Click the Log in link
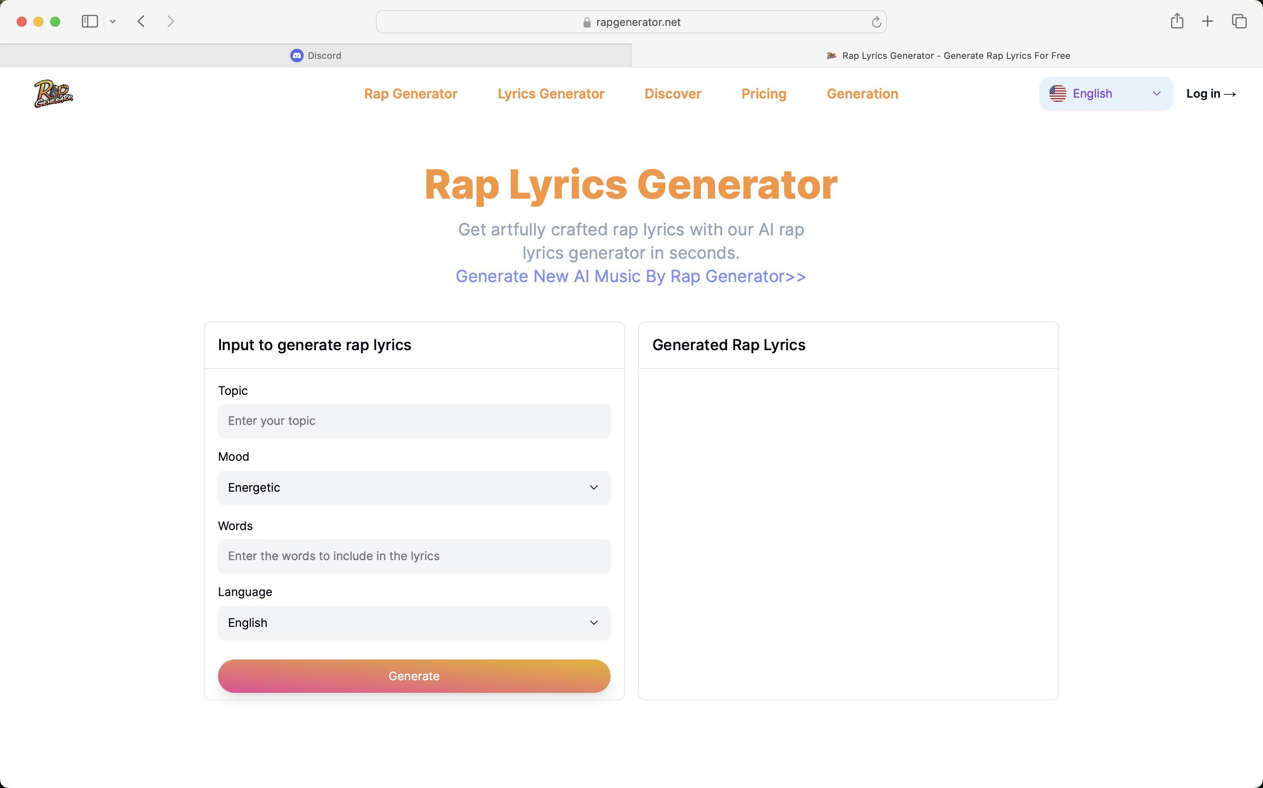The image size is (1263, 788). click(1210, 94)
